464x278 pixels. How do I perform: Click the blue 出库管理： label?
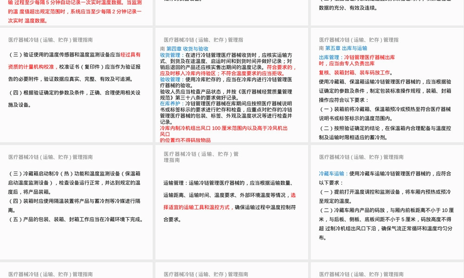tap(331, 57)
